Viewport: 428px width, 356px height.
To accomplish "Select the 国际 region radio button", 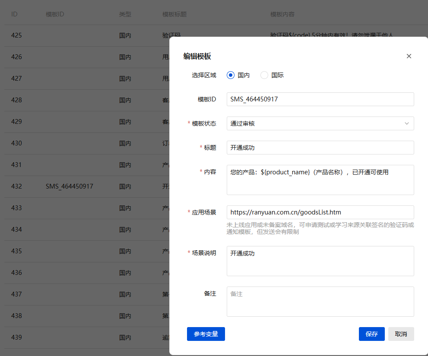I will 264,75.
